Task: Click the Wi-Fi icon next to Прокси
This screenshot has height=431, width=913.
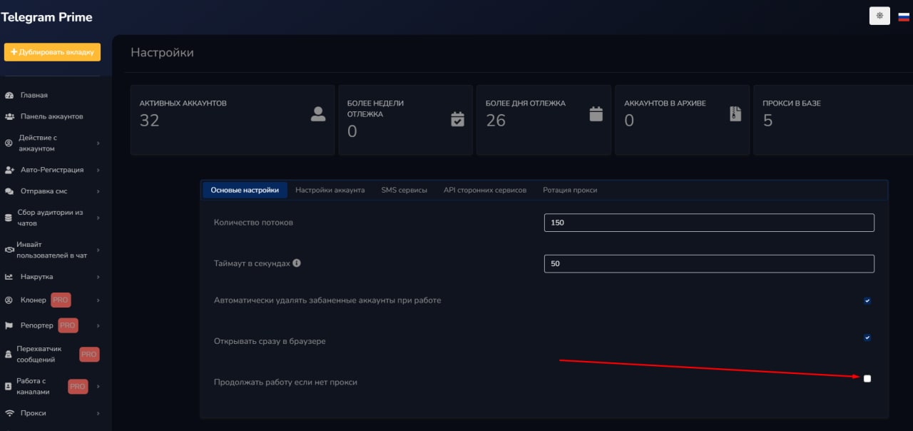Action: click(9, 413)
